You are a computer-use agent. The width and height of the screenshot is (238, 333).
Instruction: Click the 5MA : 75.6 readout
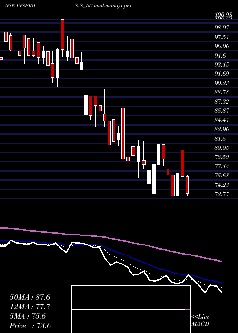tap(28, 316)
